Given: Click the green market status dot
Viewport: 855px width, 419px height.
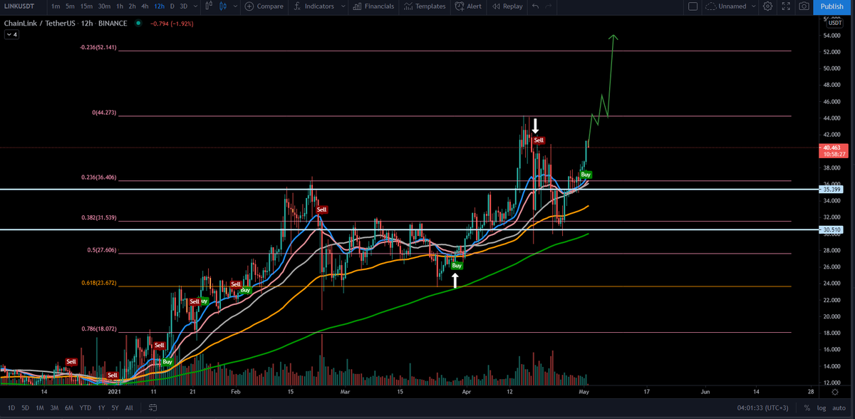Looking at the screenshot, I should tap(138, 24).
